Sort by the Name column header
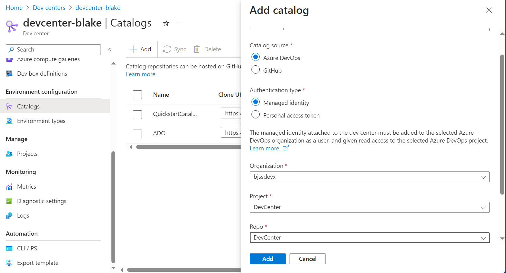Screen dimensions: 506x273 [x=161, y=95]
